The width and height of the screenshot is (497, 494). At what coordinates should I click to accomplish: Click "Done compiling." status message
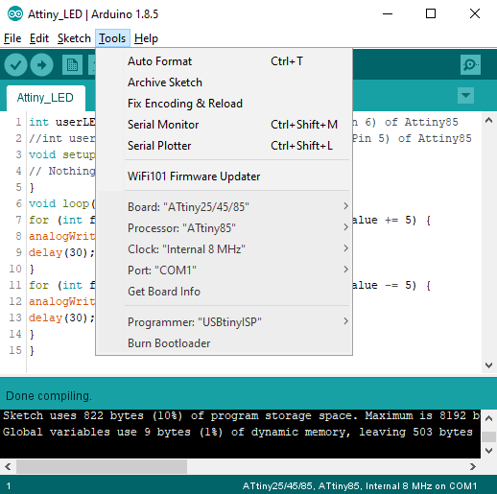[49, 396]
